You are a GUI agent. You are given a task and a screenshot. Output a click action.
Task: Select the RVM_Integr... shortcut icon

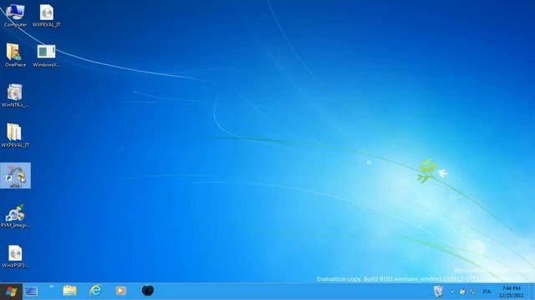(15, 216)
